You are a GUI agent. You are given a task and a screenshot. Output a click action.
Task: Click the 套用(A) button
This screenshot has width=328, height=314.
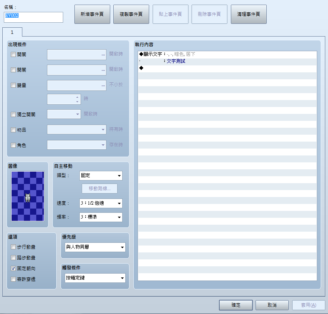coord(309,305)
